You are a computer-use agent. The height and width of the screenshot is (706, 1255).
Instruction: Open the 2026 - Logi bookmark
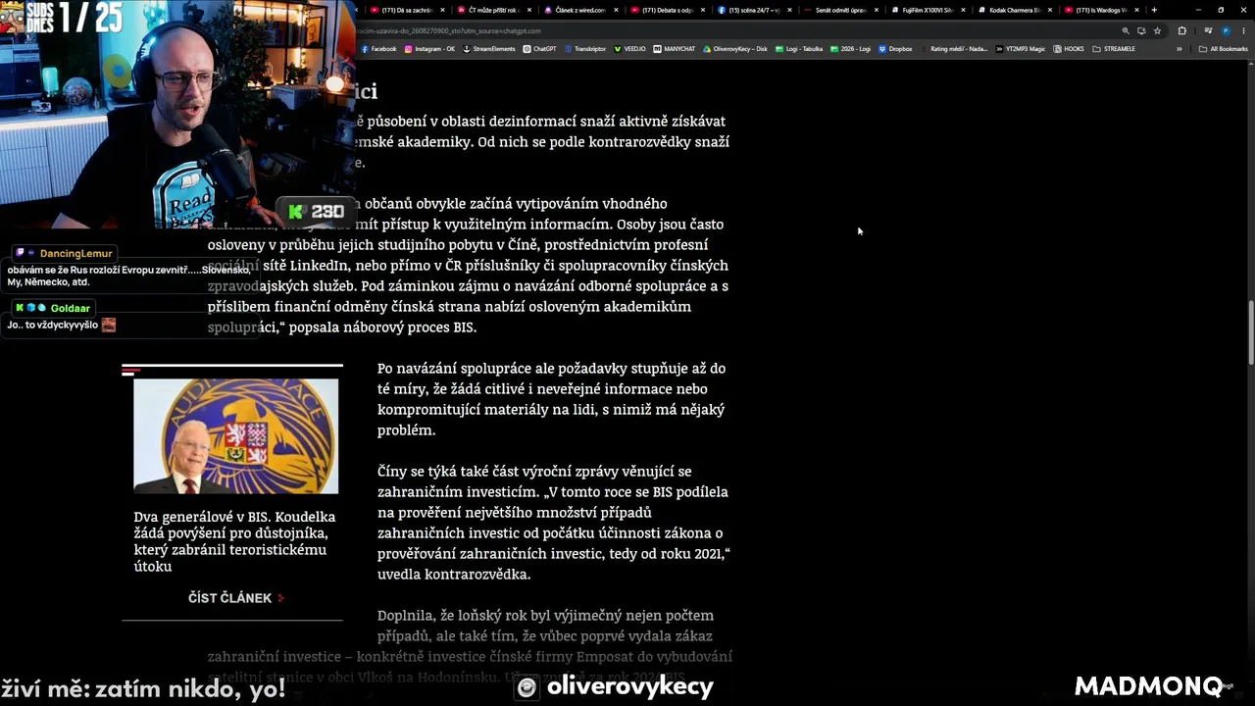[x=850, y=49]
